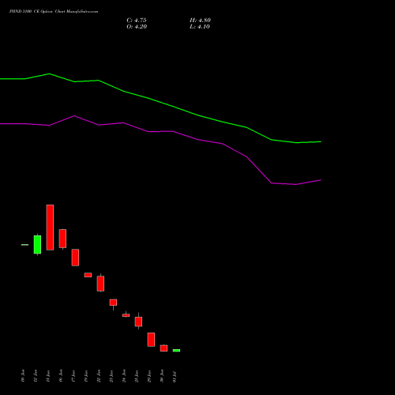
Task: Click the 29 Jun date label
Action: tap(149, 376)
